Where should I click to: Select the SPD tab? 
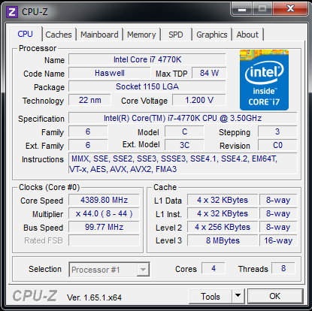pyautogui.click(x=176, y=35)
